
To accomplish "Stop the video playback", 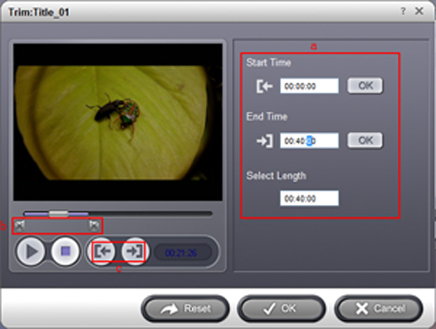I will click(65, 251).
